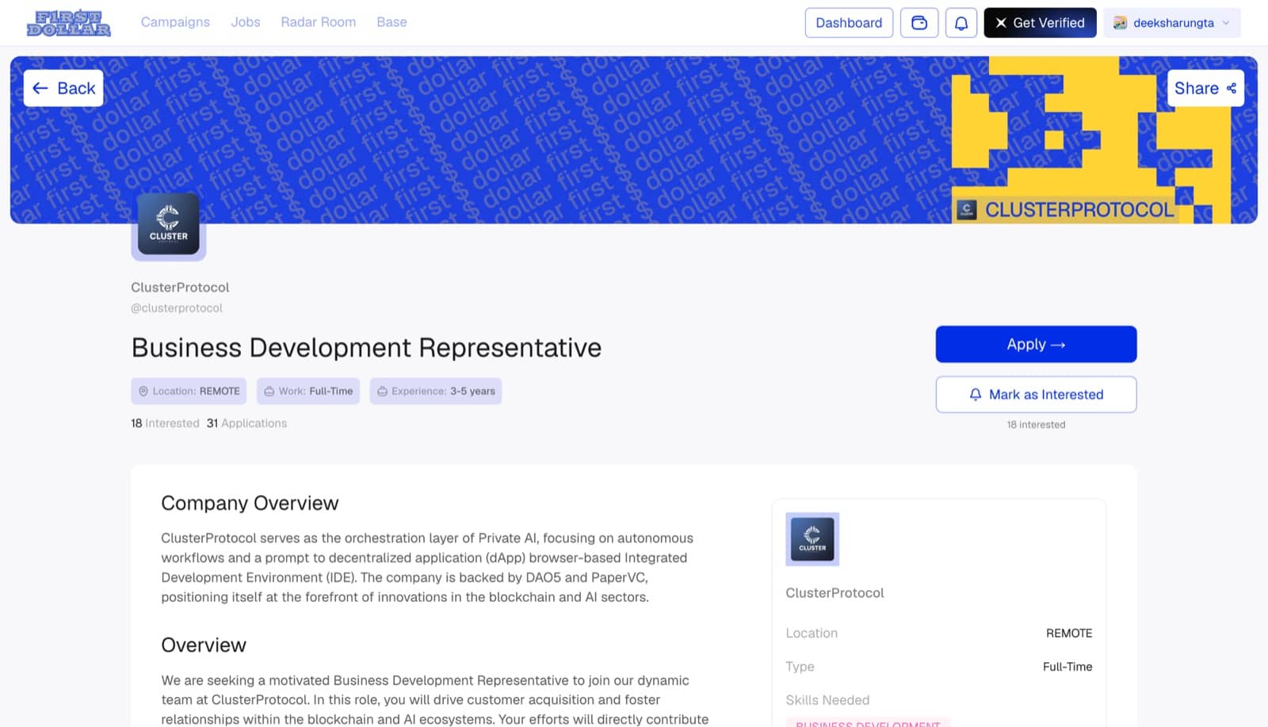Click the Work: Full-Time tag

(x=308, y=391)
